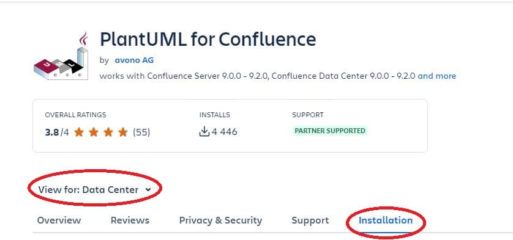513x240 pixels.
Task: Click the installs download icon
Action: pos(204,132)
